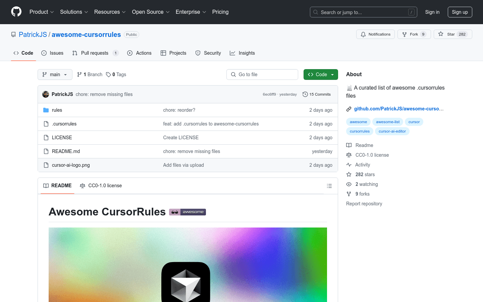Open the rules folder
The height and width of the screenshot is (302, 483).
coord(57,110)
